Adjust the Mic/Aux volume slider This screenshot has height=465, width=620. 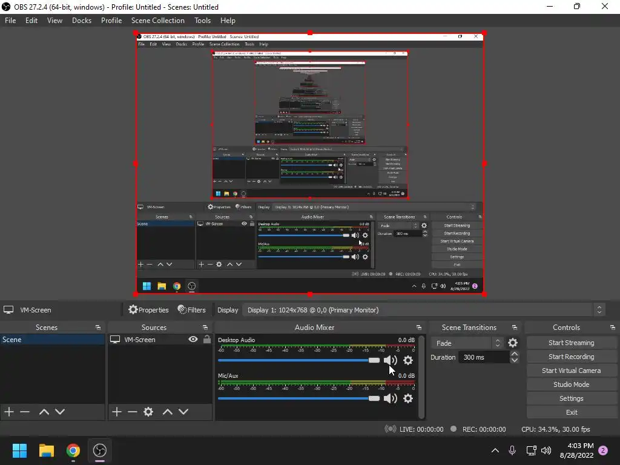click(298, 398)
